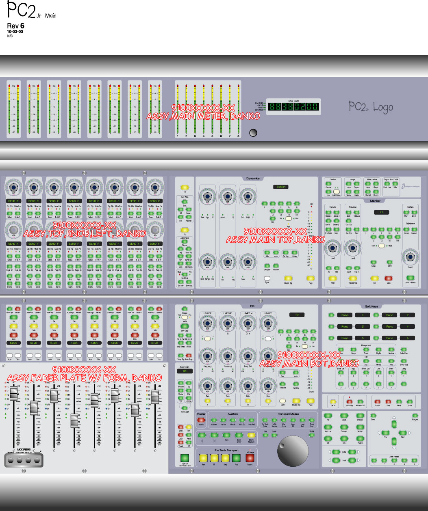This screenshot has height=511, width=428.
Task: Select Mic 1 under Listen
Action: coord(406,212)
